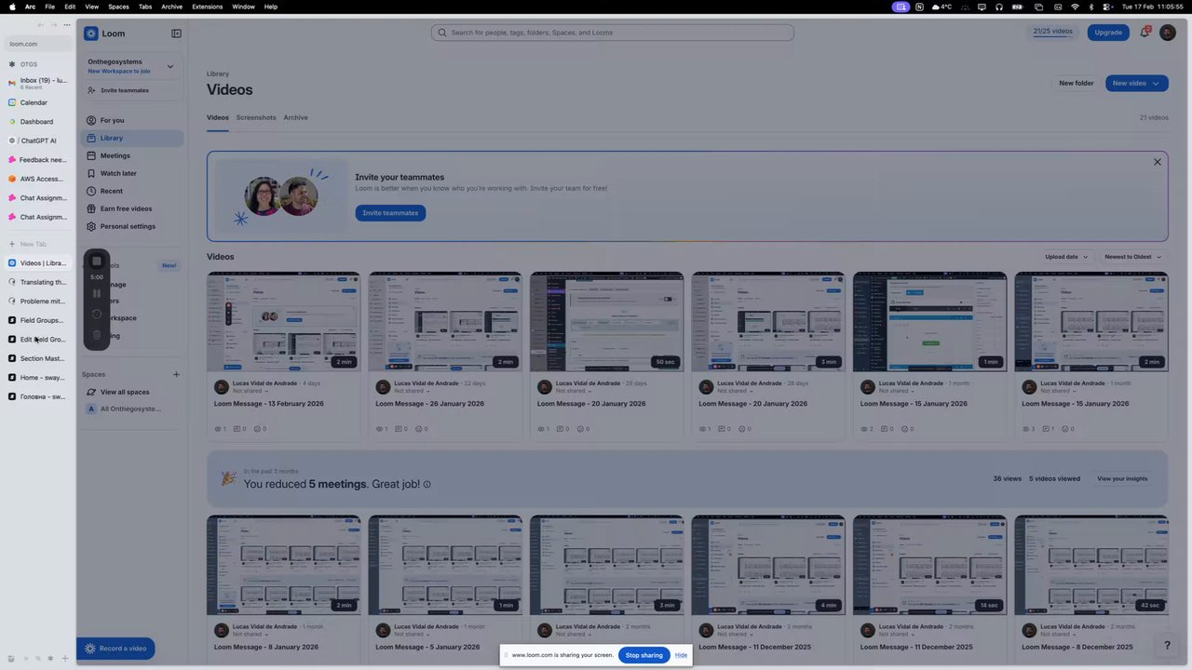
Task: Click the info icon next to Great job
Action: tap(427, 485)
